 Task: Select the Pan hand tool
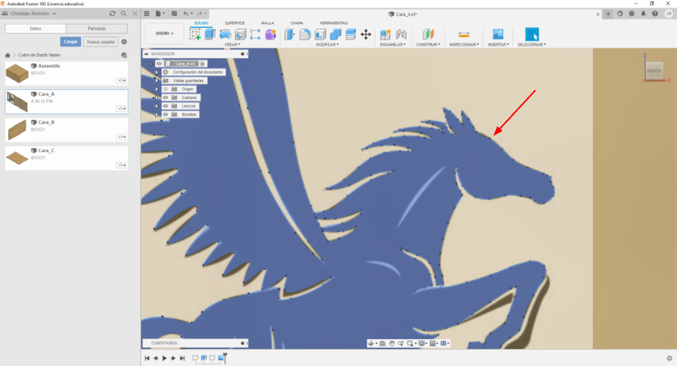[x=392, y=343]
